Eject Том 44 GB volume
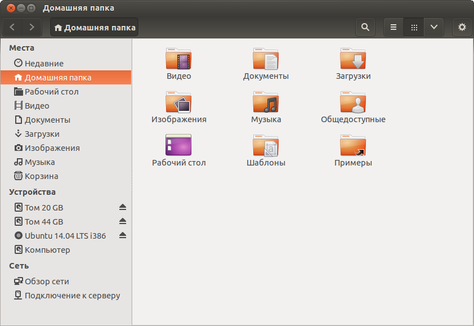The width and height of the screenshot is (474, 326). 122,221
